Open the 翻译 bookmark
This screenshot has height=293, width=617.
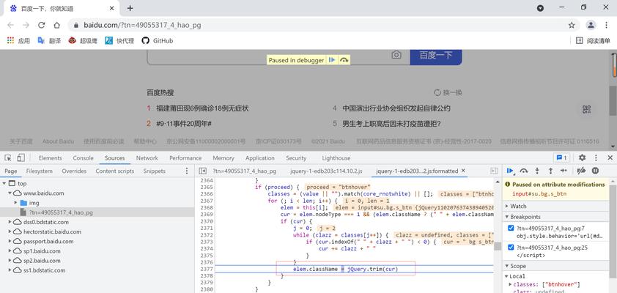(49, 40)
